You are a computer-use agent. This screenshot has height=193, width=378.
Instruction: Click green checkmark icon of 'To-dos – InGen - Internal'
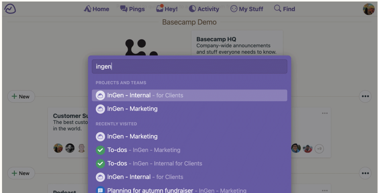(x=100, y=164)
